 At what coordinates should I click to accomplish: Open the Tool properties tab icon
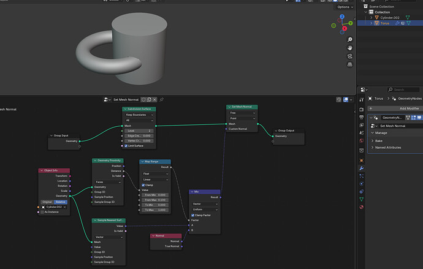(362, 100)
